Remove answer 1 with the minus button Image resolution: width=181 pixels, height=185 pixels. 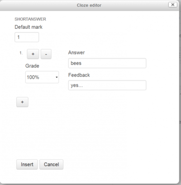[46, 54]
